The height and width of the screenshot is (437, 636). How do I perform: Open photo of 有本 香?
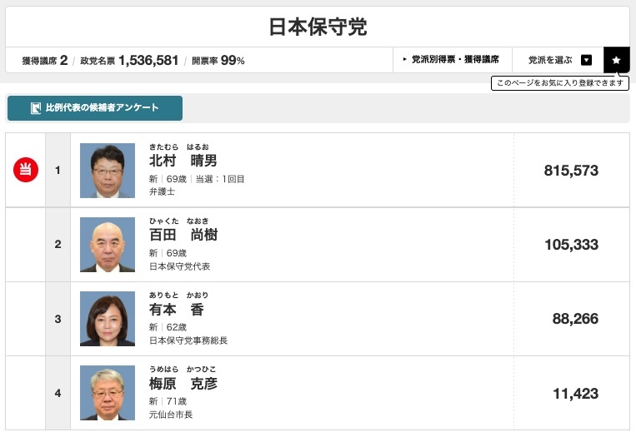108,319
